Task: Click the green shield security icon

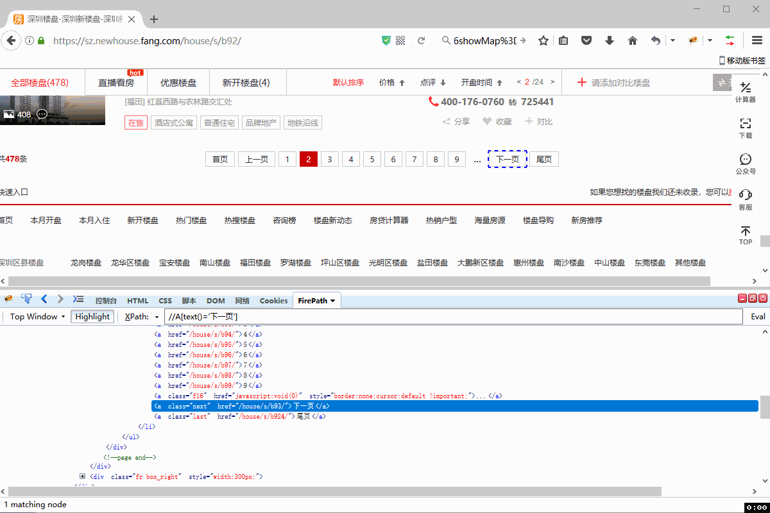Action: click(386, 40)
